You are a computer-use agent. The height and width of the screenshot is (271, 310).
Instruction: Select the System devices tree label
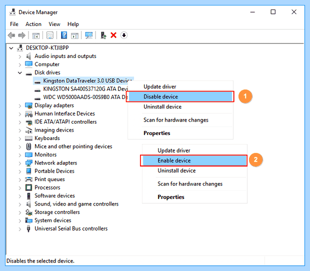pos(53,220)
